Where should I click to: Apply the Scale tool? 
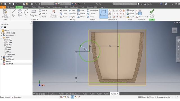point(81,10)
